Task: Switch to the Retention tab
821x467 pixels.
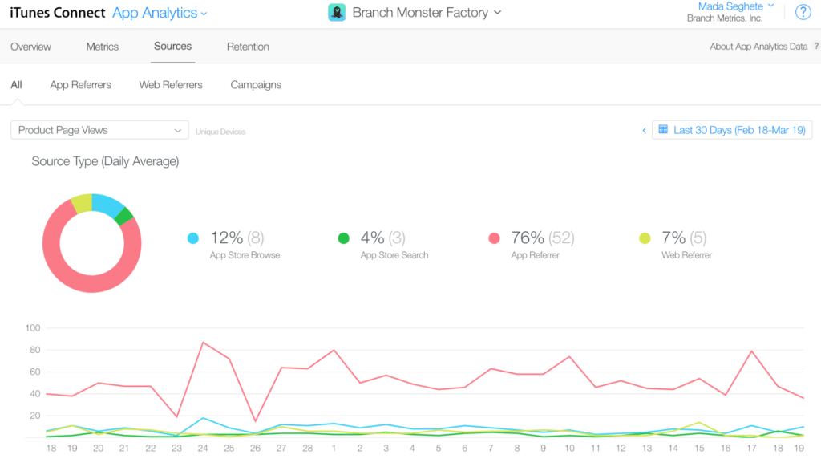Action: 248,47
